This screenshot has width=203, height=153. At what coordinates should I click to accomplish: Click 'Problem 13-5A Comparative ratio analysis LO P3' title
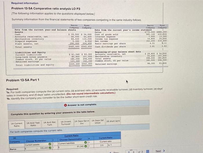[x=46, y=8]
